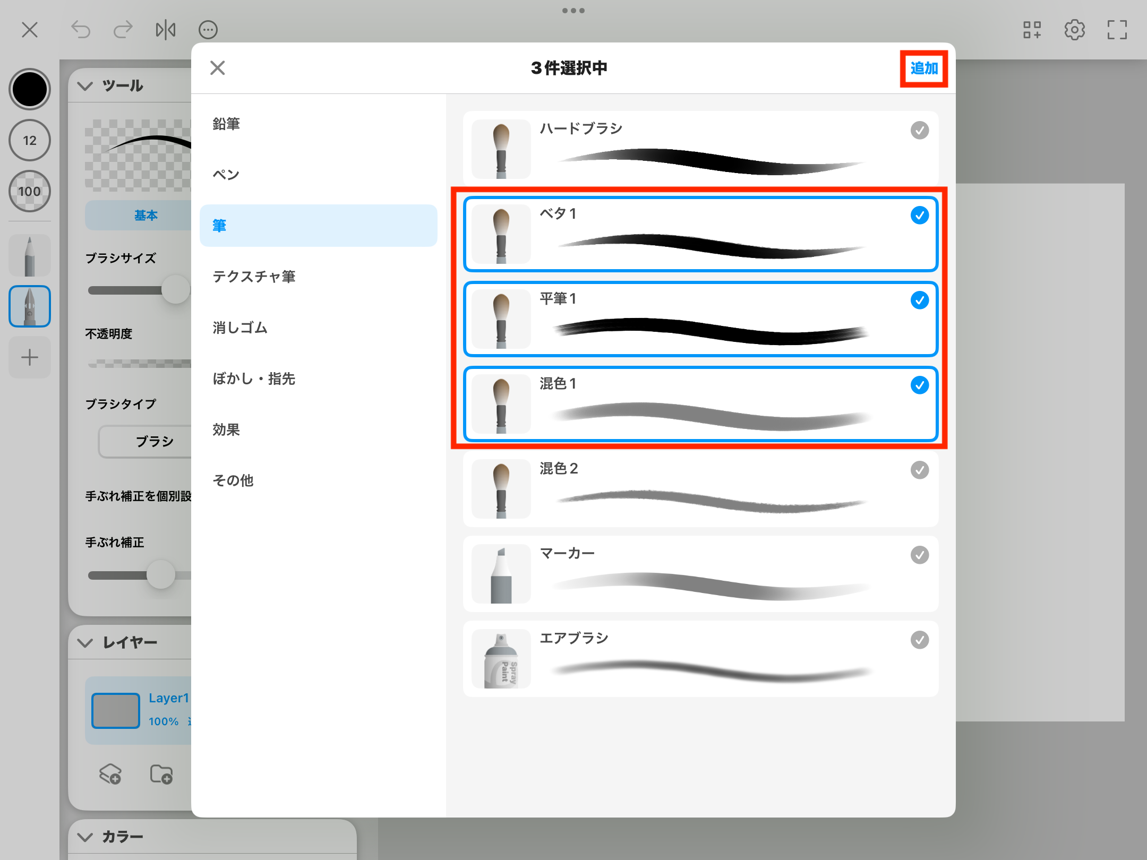
Task: Click the Layer1 name label
Action: pos(169,698)
